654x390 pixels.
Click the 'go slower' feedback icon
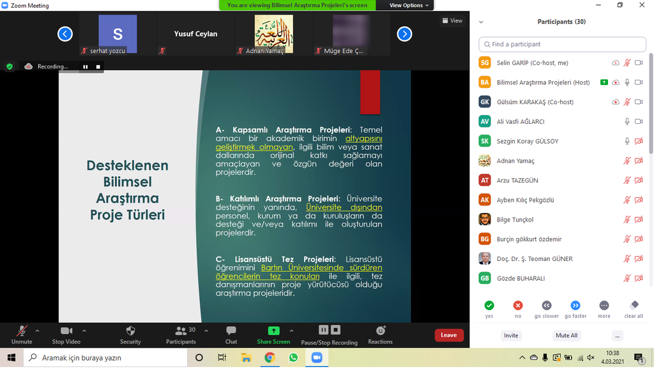547,306
